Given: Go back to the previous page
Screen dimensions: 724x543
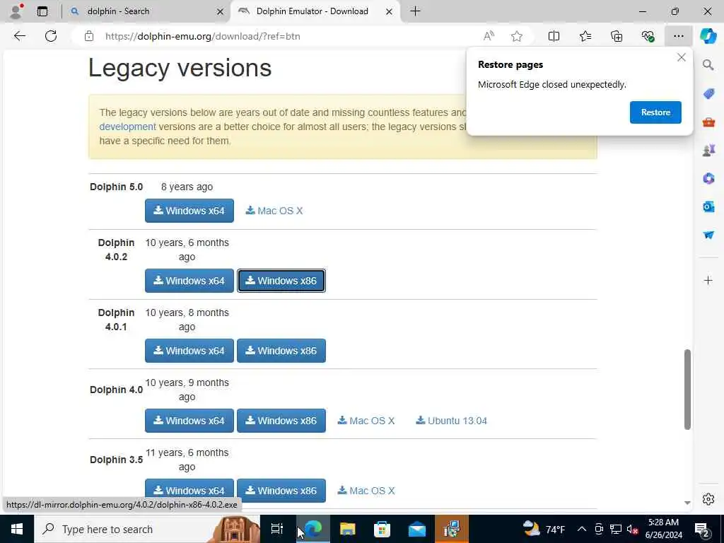Looking at the screenshot, I should coord(19,36).
